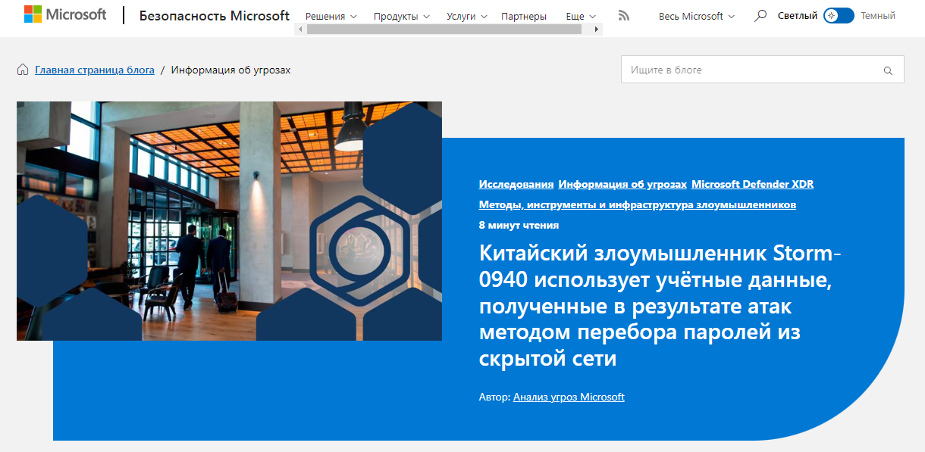This screenshot has height=452, width=925.
Task: Expand the Еще dropdown menu
Action: (581, 16)
